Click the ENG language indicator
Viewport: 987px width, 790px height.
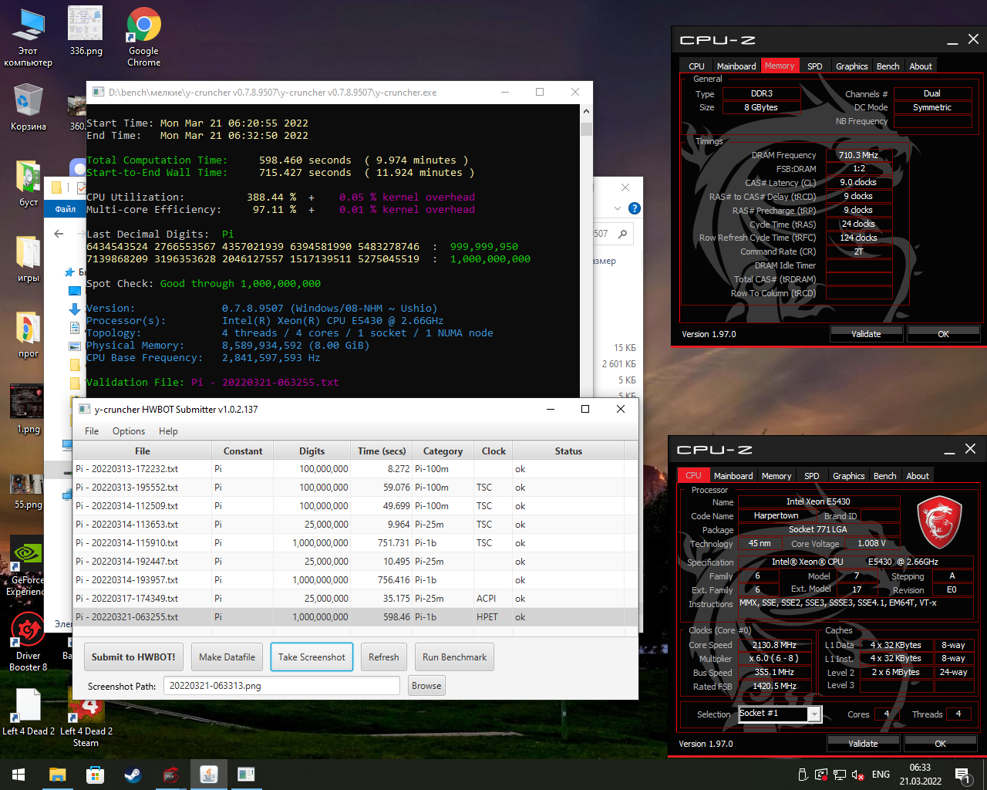(x=881, y=775)
